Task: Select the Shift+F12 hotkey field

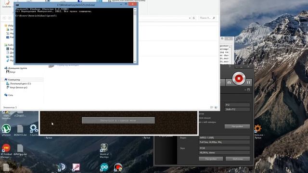Action: (x=237, y=109)
